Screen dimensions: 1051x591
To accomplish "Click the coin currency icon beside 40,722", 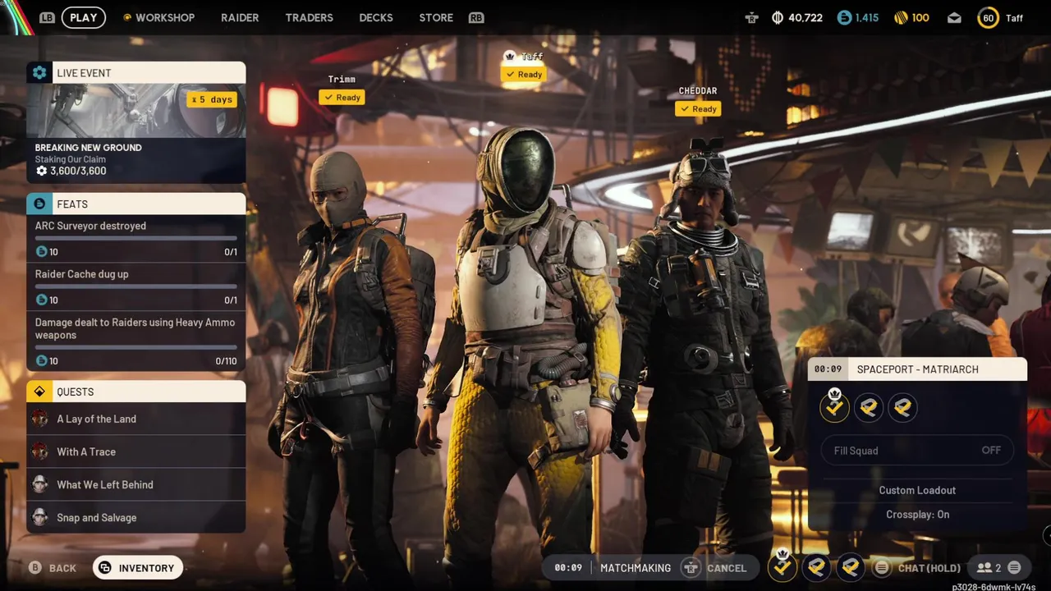I will click(778, 17).
